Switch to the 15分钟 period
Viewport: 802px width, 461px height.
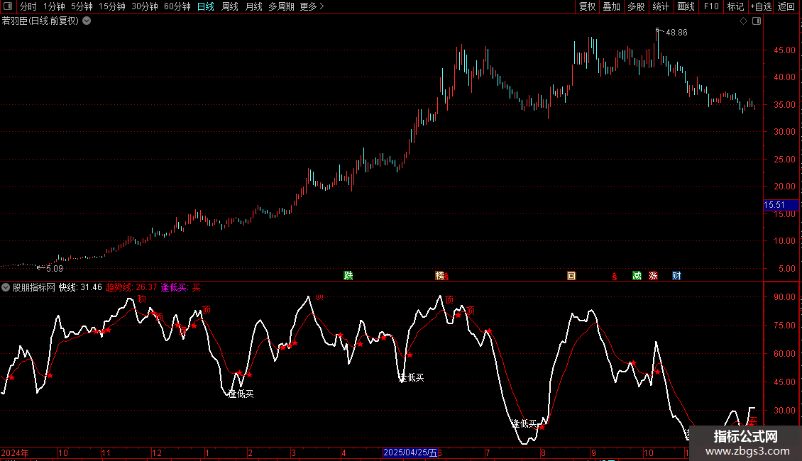click(112, 6)
